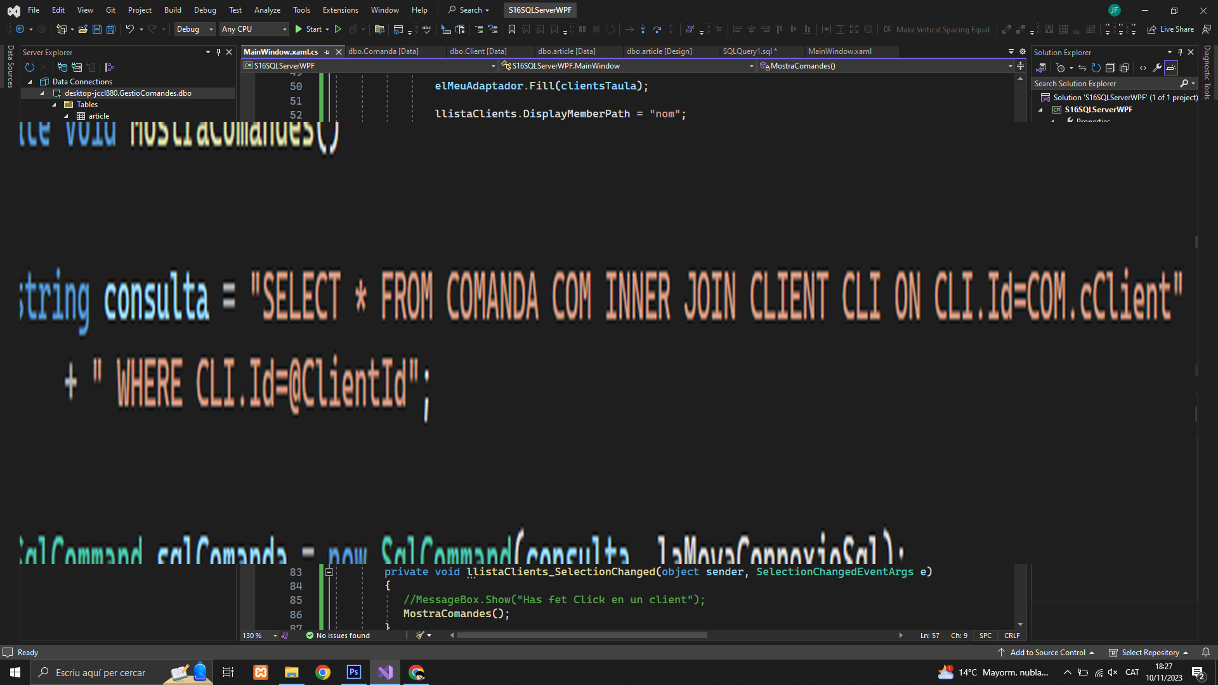The height and width of the screenshot is (685, 1218).
Task: Collapse llistaClients_SelectionChanged method outline
Action: click(329, 572)
